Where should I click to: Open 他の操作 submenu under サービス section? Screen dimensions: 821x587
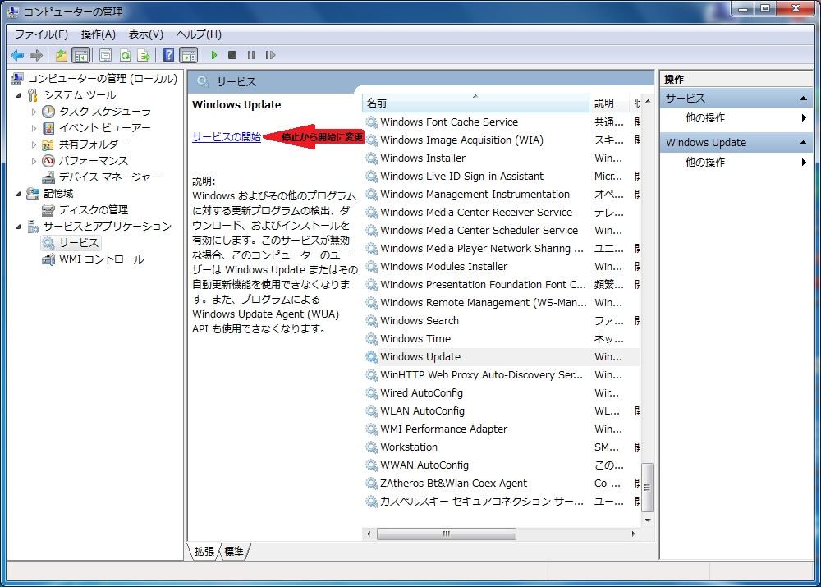[x=736, y=118]
